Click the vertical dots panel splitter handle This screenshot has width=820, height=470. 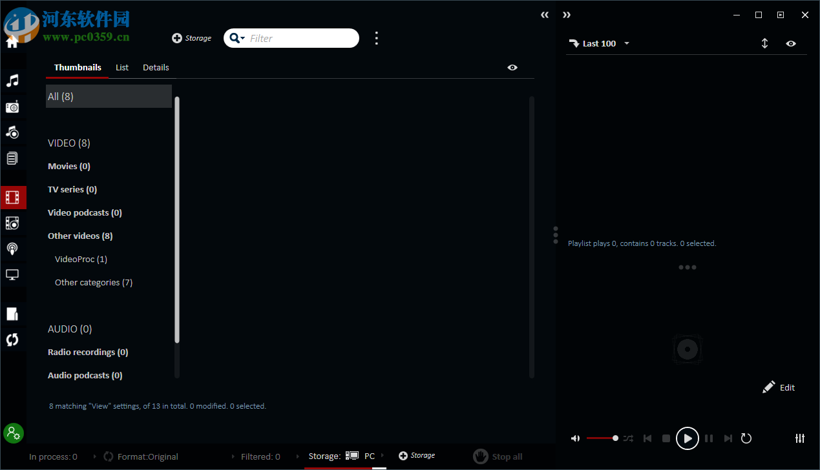556,235
